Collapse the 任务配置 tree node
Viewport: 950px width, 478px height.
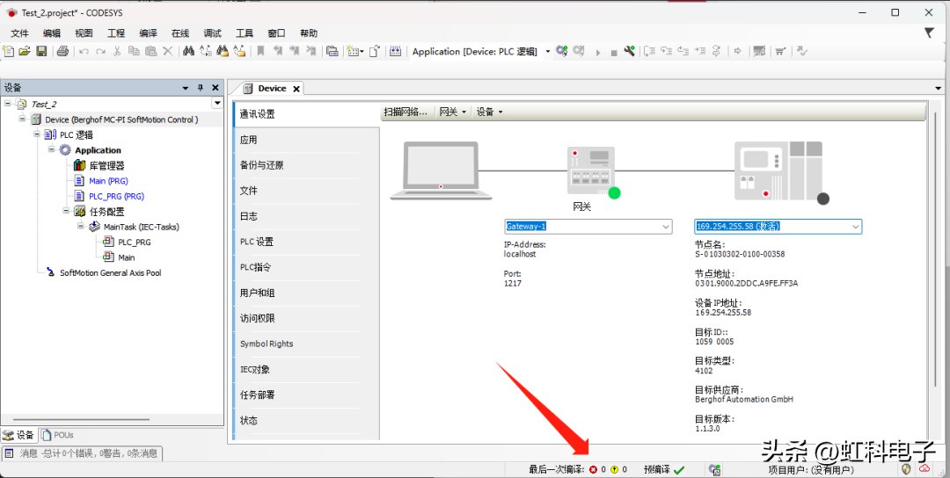(66, 211)
